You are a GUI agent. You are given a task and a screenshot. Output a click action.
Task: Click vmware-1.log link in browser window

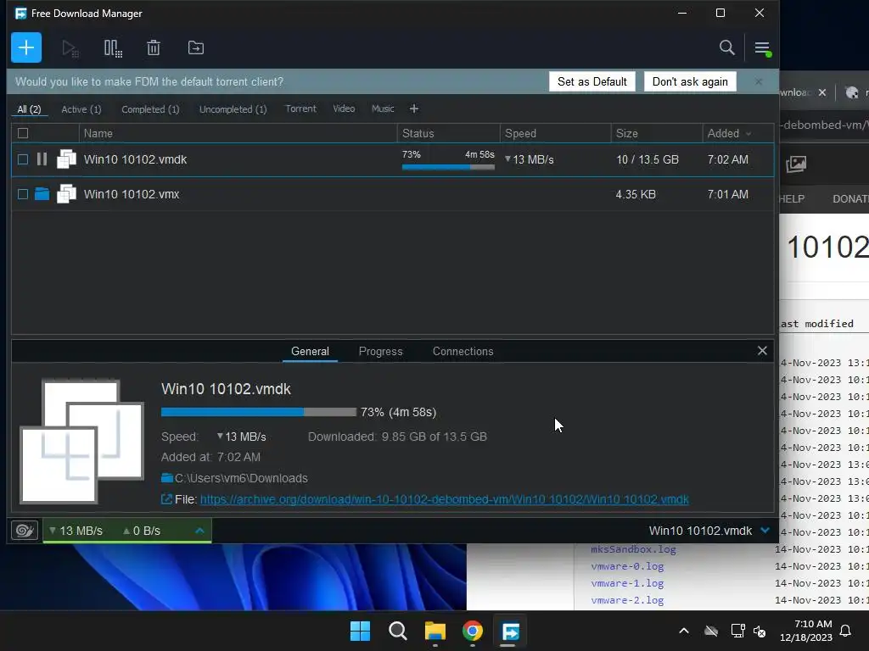pos(627,583)
